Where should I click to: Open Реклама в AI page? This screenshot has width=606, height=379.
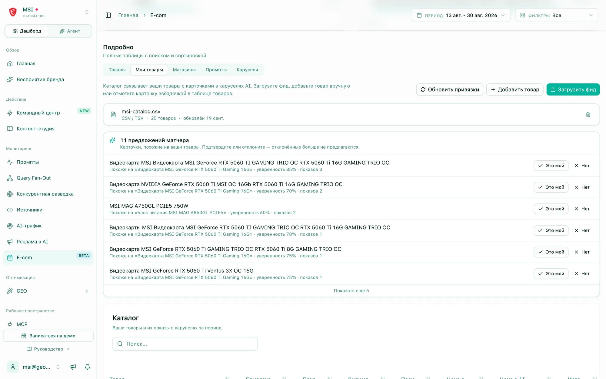pos(48,242)
